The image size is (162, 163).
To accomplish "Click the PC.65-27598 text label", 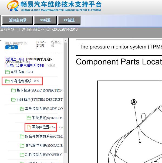I will [41, 44].
